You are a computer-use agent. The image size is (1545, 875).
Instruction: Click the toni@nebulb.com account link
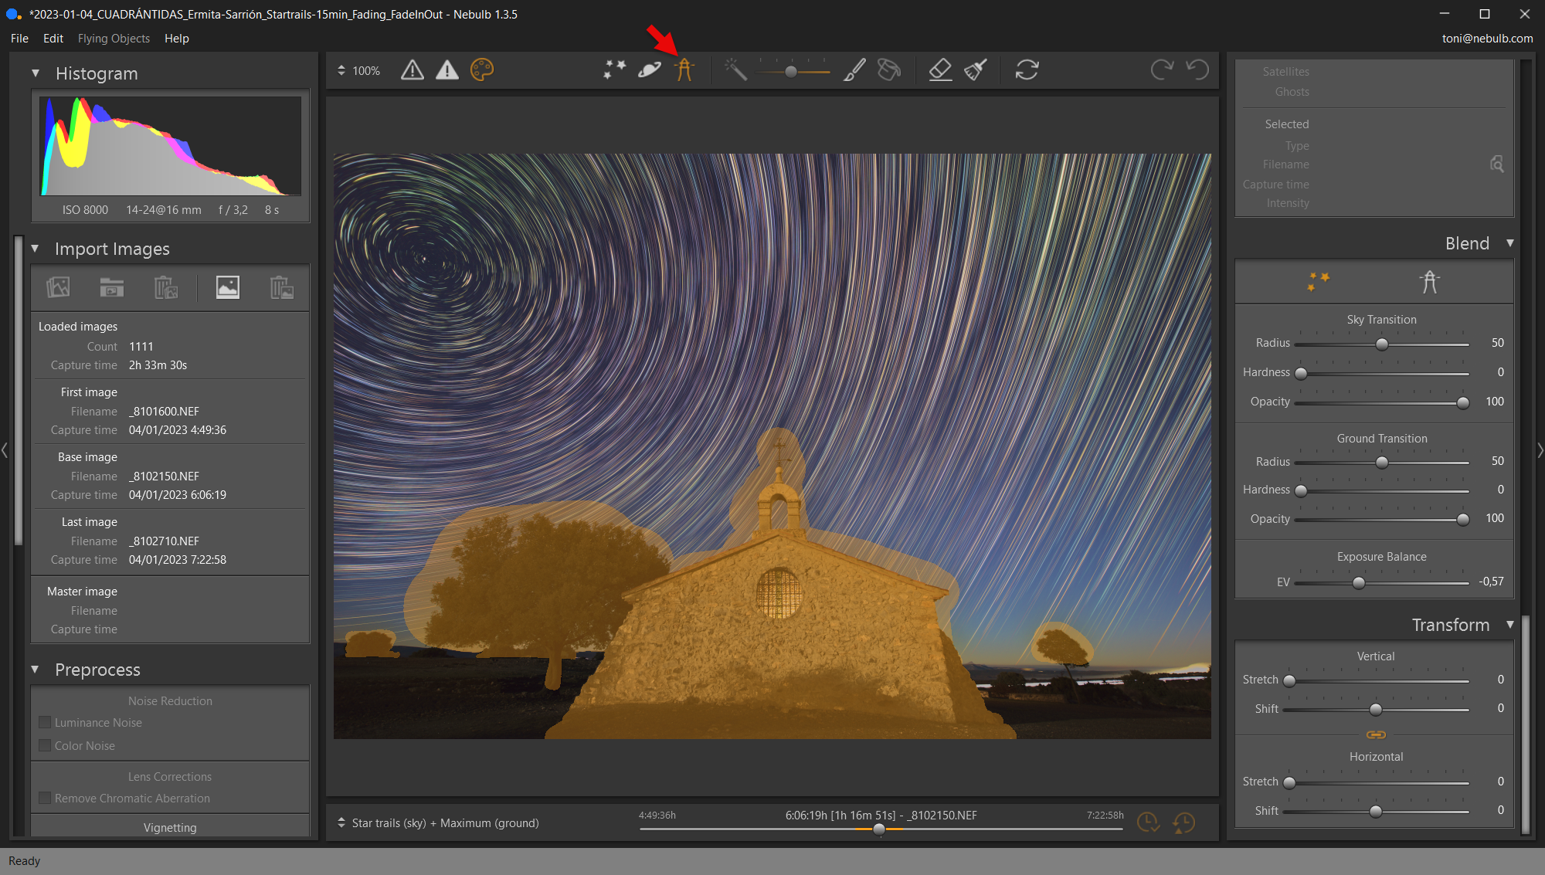click(x=1487, y=38)
